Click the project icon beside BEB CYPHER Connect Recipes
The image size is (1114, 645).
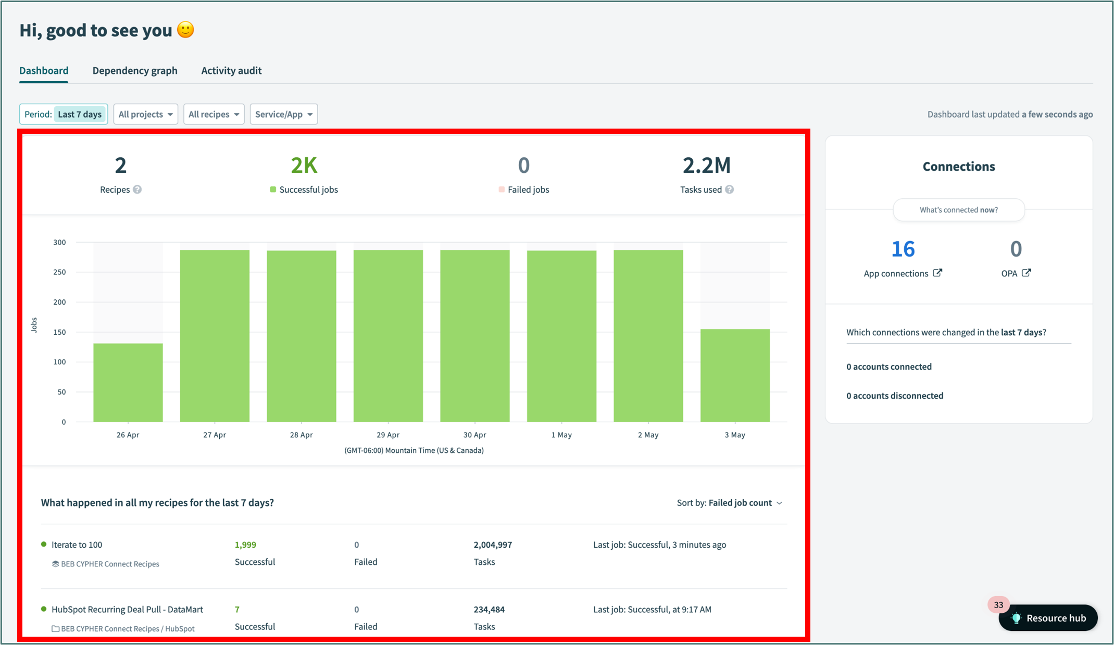coord(55,564)
